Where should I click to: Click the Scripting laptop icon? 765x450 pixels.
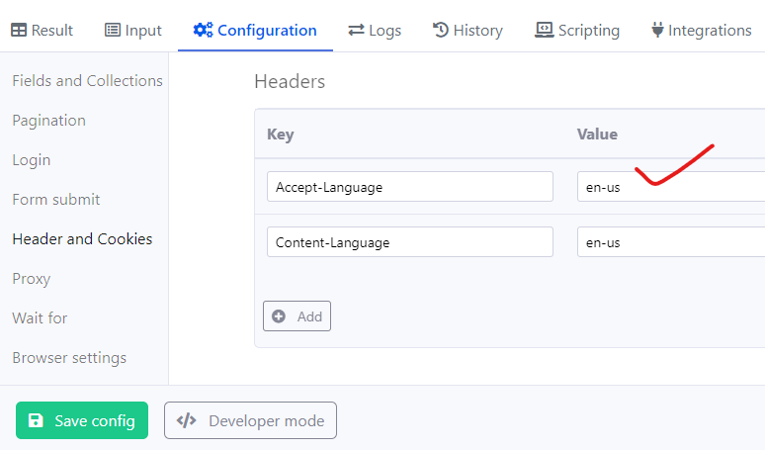[544, 31]
